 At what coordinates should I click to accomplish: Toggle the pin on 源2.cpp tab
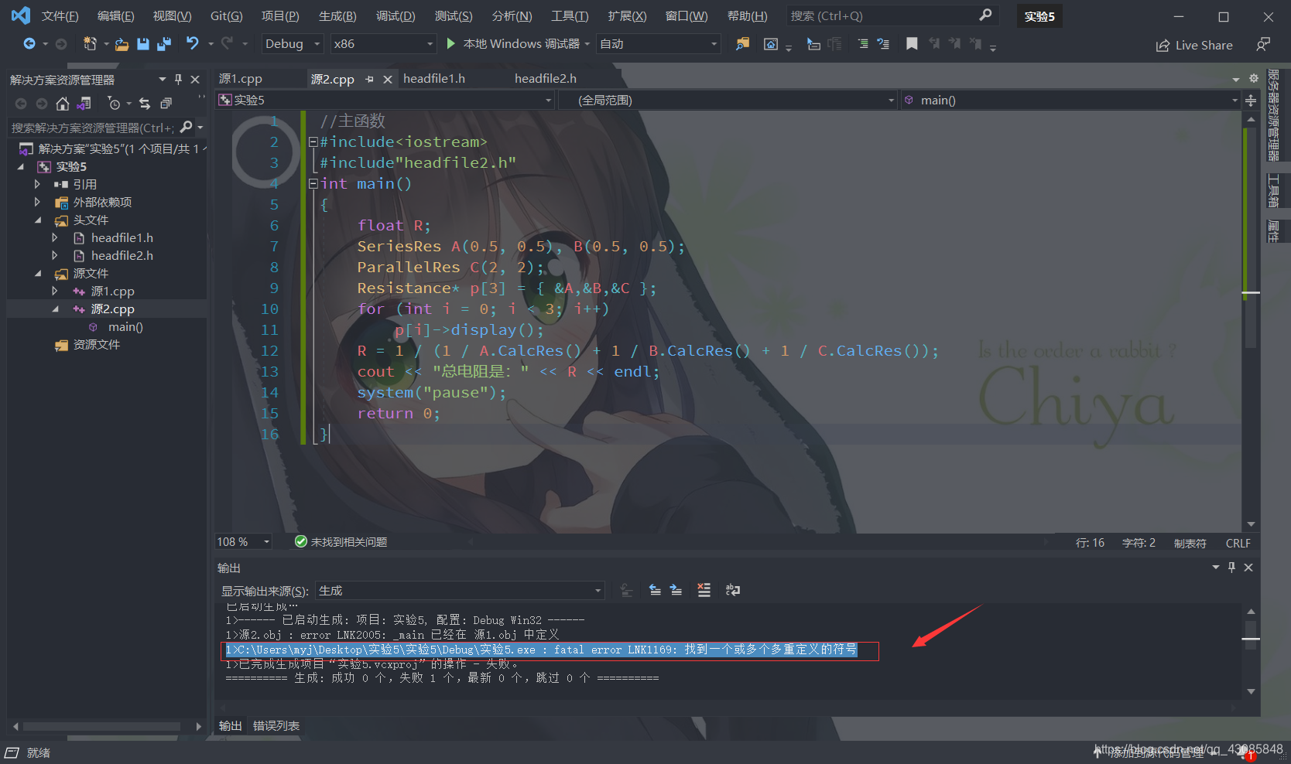369,79
